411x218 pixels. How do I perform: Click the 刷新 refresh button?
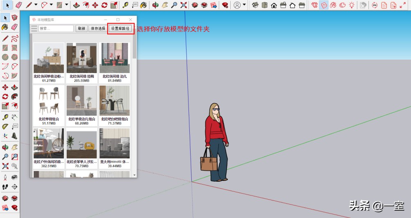pos(81,29)
